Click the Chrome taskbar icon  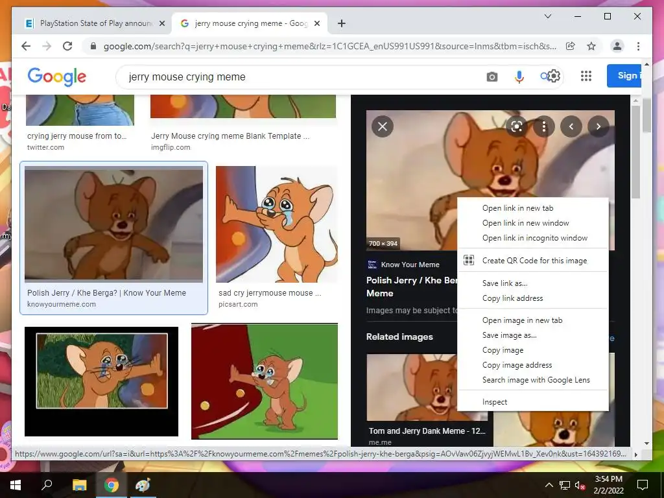coord(112,485)
